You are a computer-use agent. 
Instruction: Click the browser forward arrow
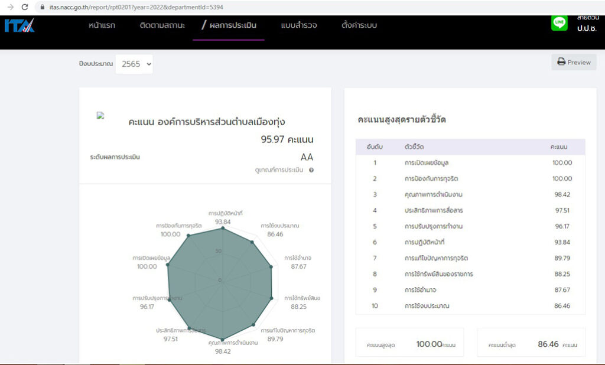coord(9,6)
